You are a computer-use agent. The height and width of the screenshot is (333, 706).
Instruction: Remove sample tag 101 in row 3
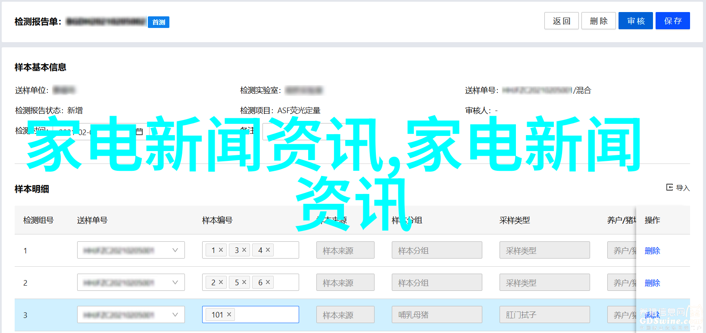coord(229,314)
